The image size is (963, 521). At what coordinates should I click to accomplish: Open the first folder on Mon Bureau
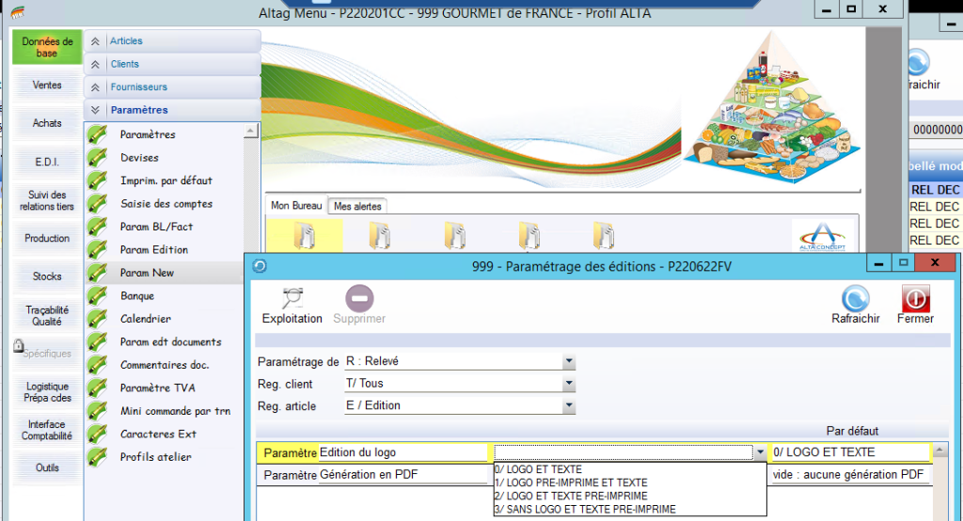point(304,235)
